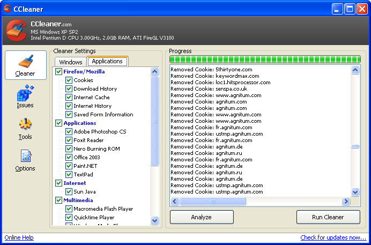Click Check for updates now link
This screenshot has height=245, width=371.
pyautogui.click(x=333, y=237)
